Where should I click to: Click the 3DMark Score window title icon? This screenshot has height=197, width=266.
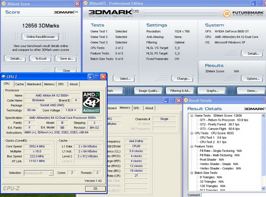coord(3,4)
